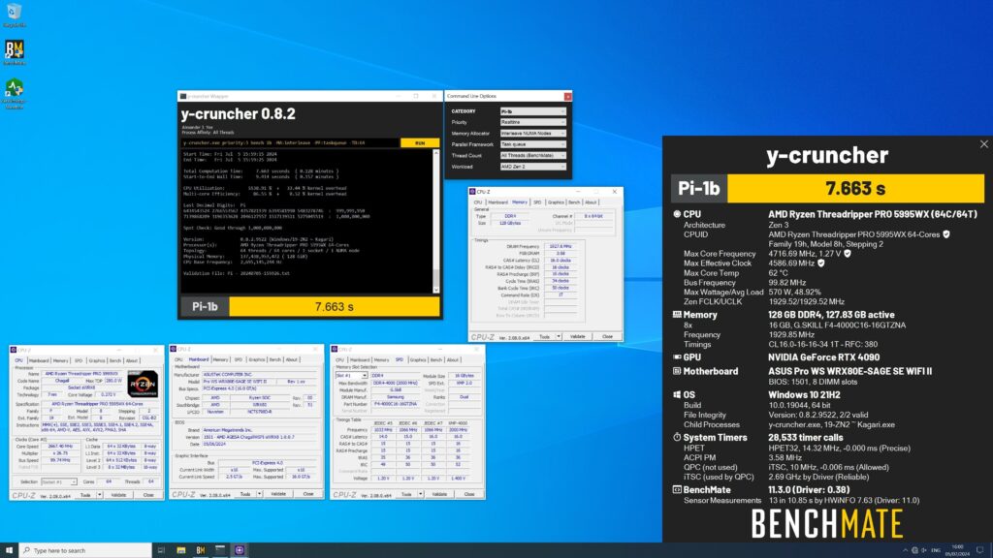Click the taskbar clock
This screenshot has width=993, height=558.
(957, 550)
